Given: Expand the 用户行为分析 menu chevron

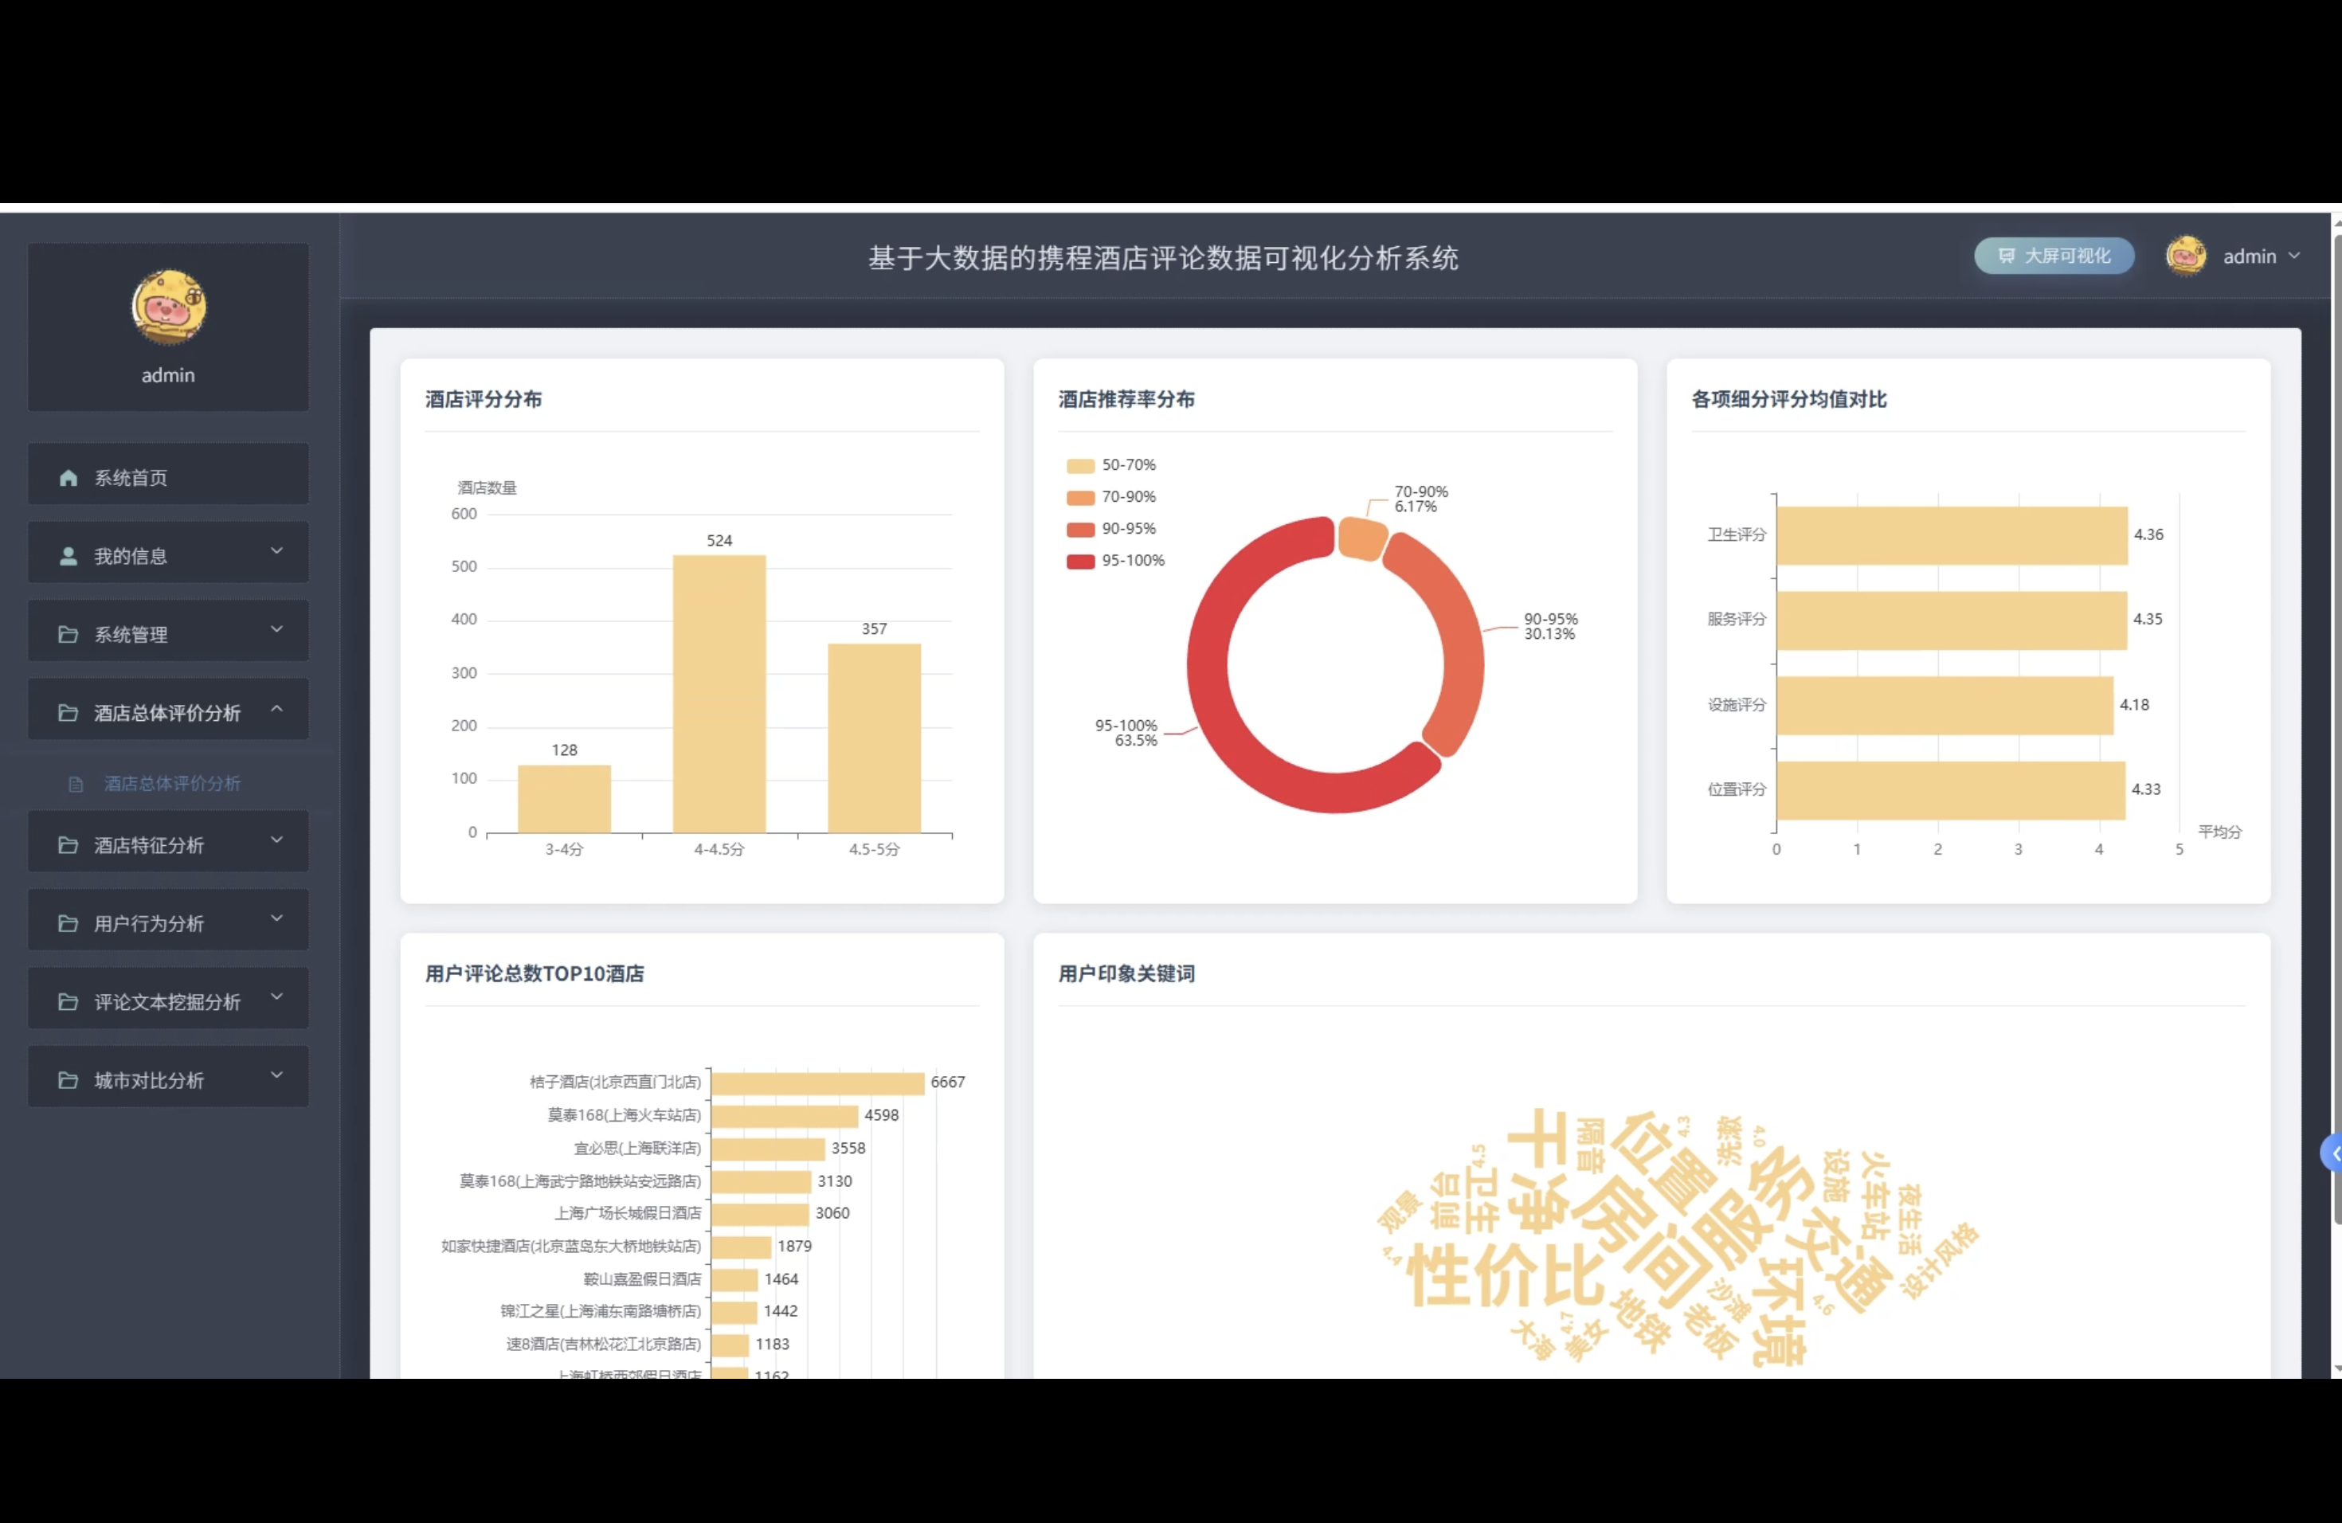Looking at the screenshot, I should [276, 918].
